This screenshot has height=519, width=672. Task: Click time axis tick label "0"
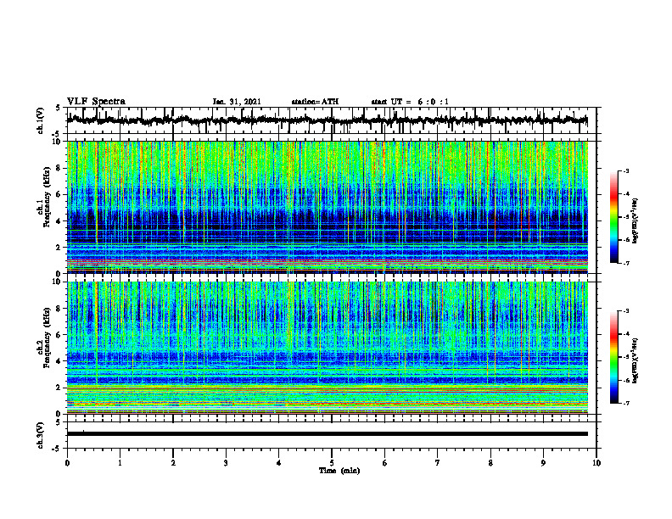pos(67,463)
